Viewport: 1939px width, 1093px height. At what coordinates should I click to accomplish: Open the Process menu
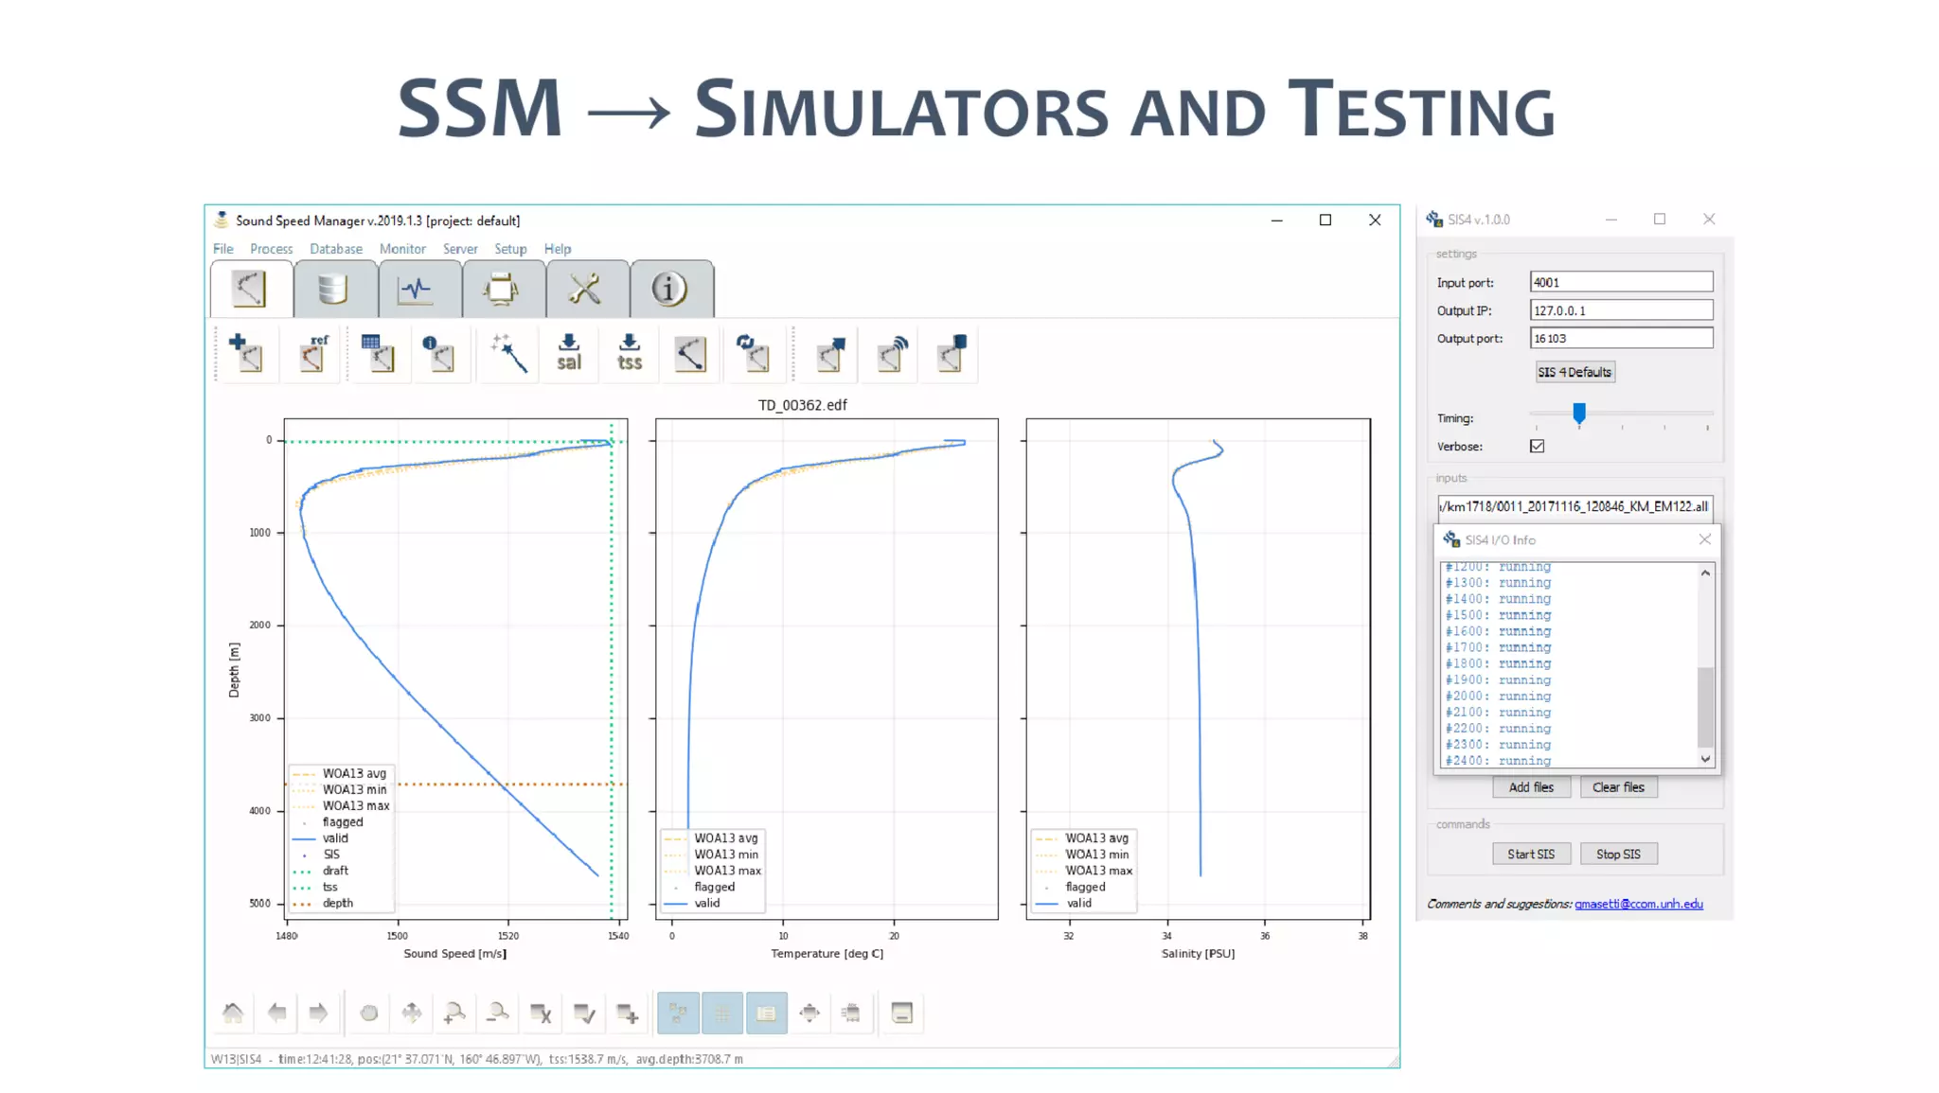[271, 249]
